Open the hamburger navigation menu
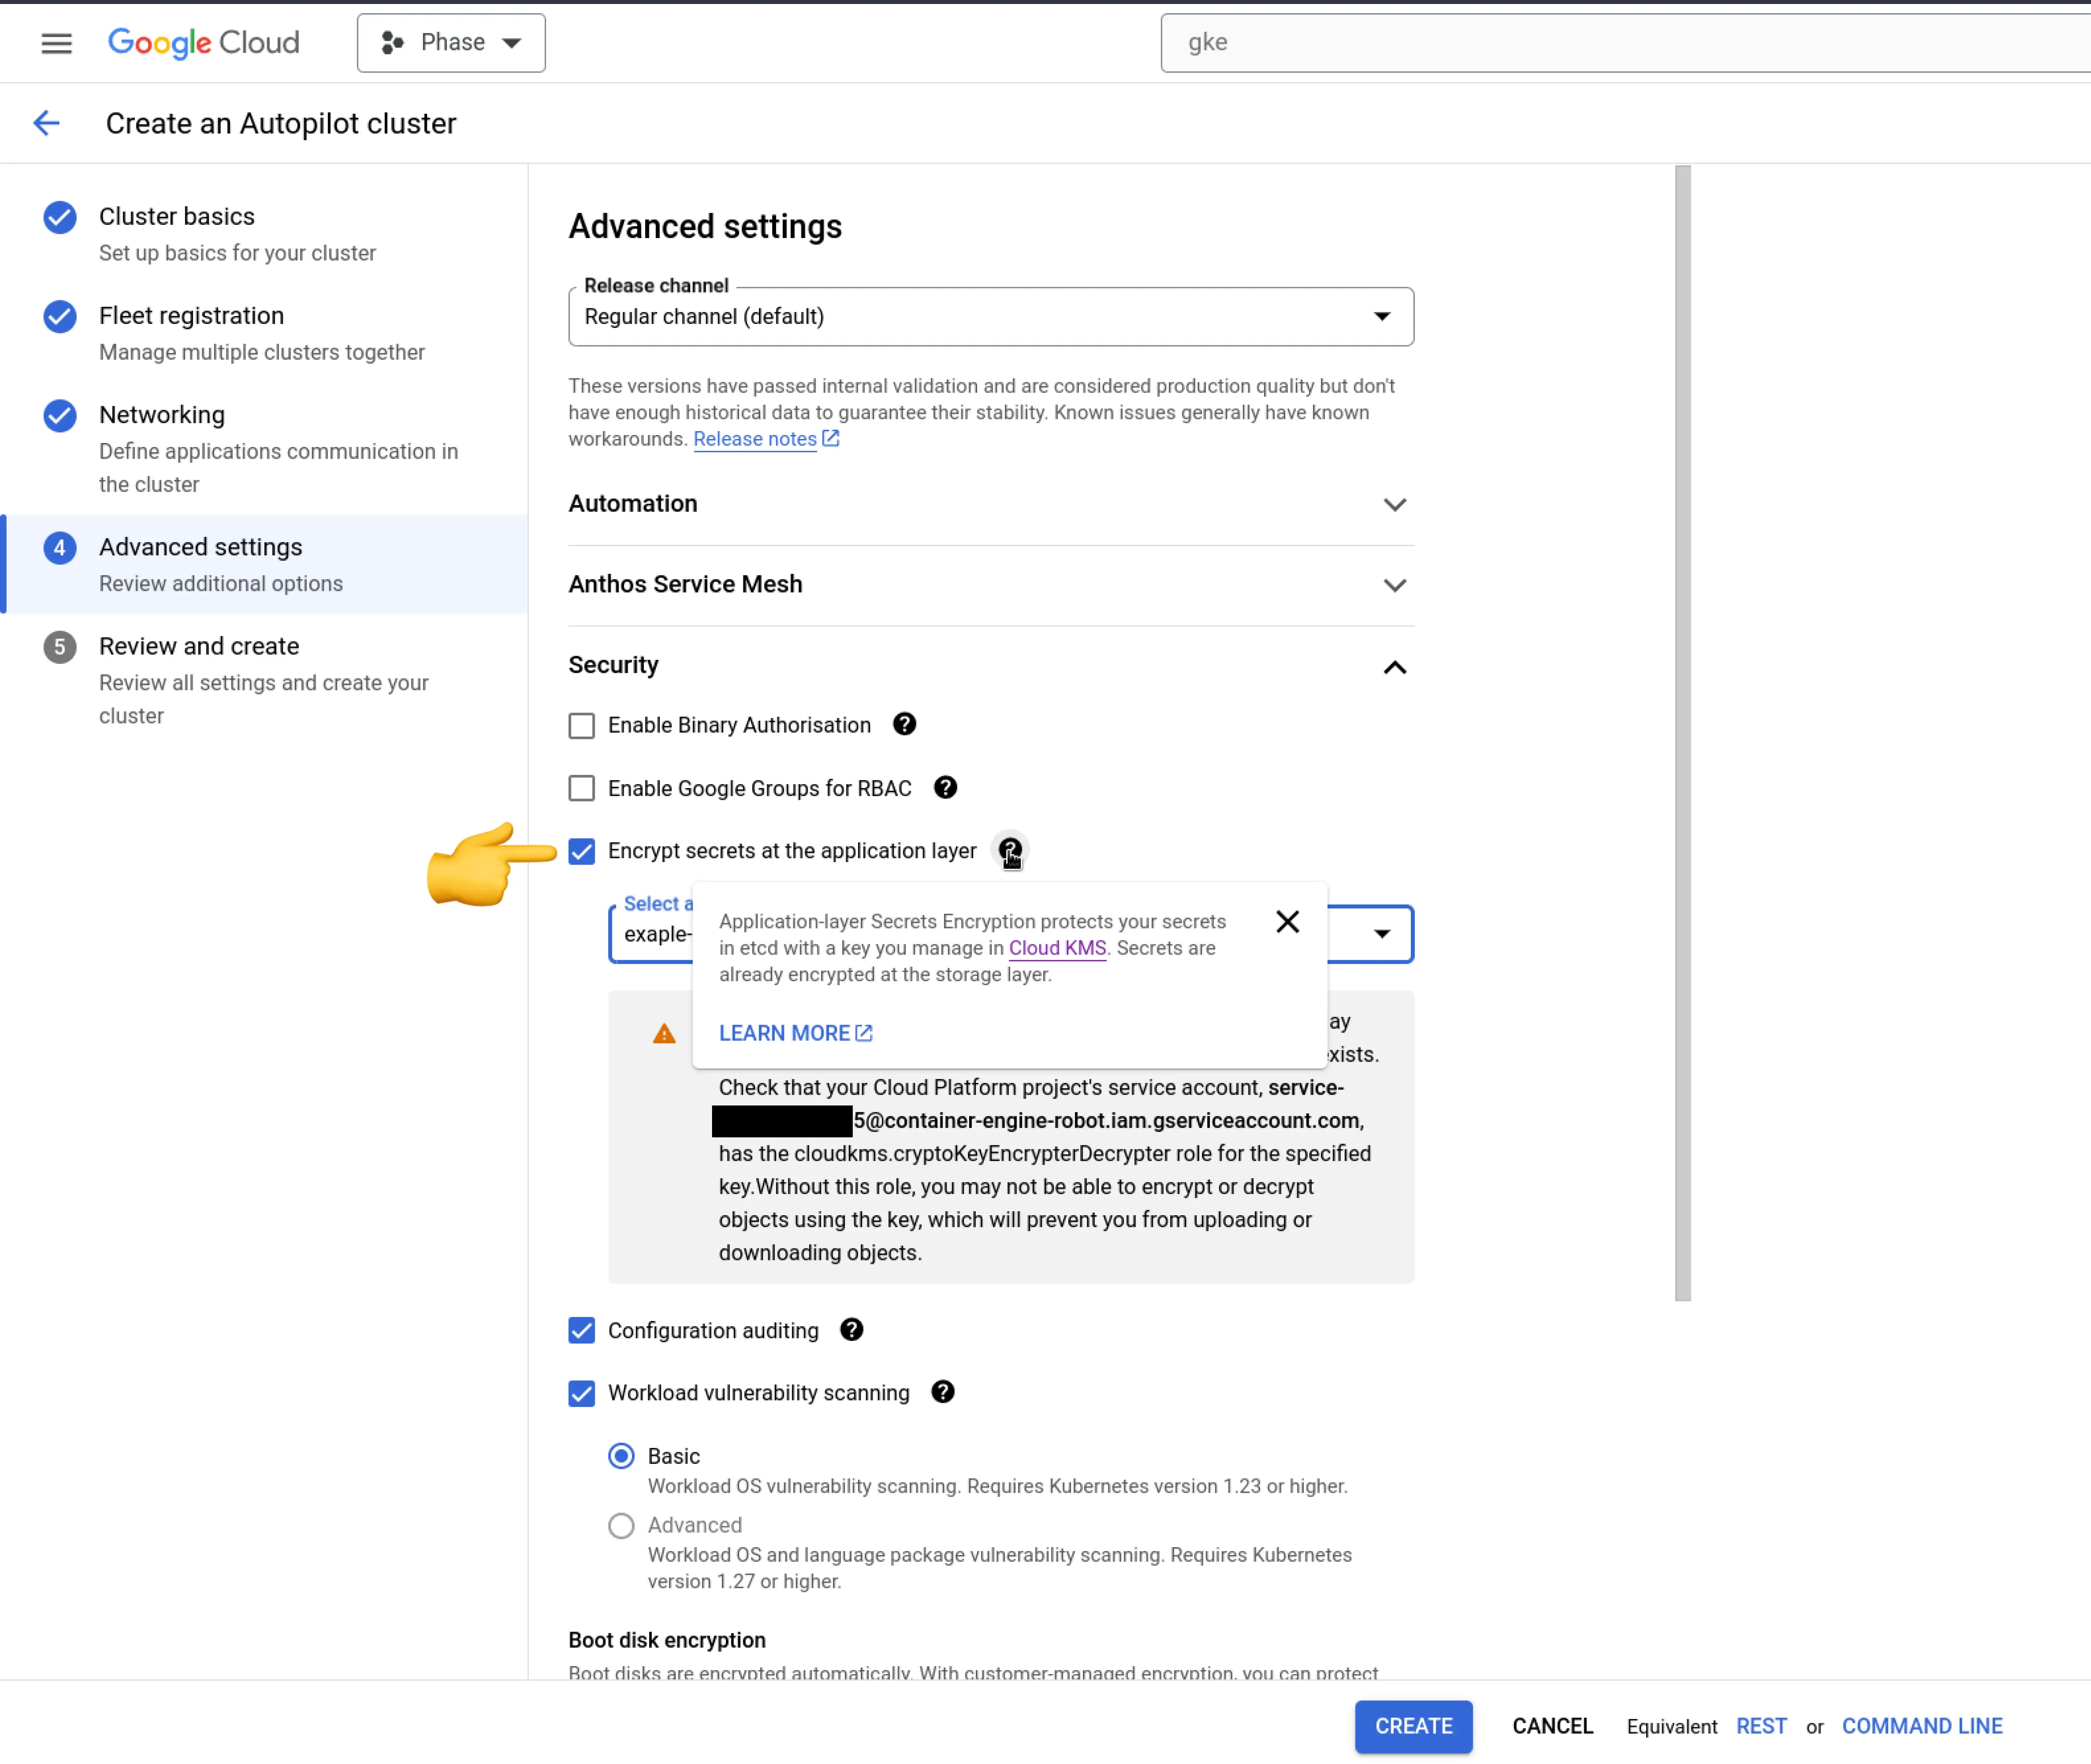Viewport: 2091px width, 1764px height. 56,43
